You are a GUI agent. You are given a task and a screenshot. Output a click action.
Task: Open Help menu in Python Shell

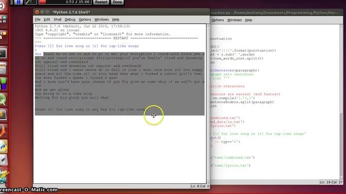click(116, 19)
